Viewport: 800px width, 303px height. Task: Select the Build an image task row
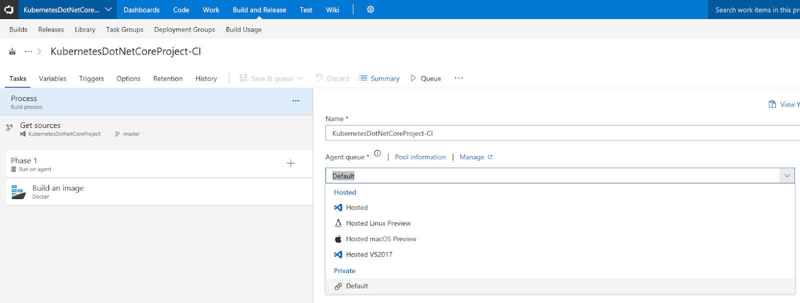tap(159, 192)
